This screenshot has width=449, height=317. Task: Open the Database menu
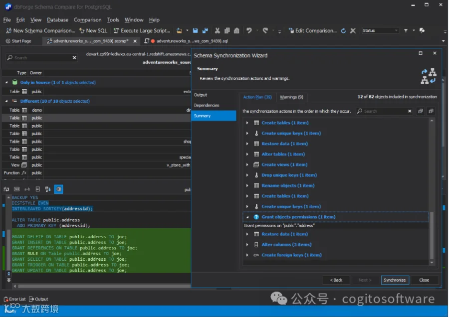57,20
